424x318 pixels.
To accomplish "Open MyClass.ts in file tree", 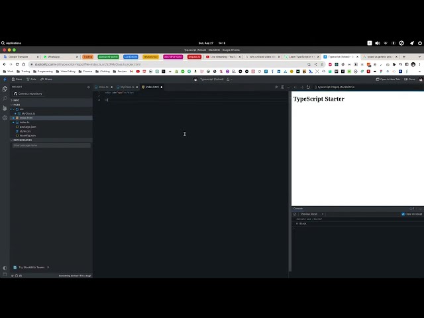I will click(x=28, y=113).
